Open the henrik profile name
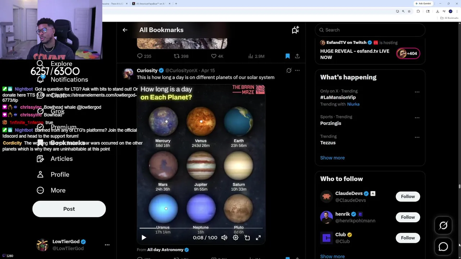 pos(343,214)
